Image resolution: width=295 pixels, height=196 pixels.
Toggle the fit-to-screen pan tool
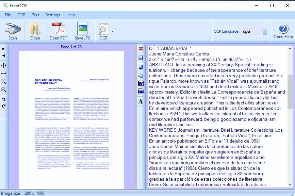(x=4, y=65)
